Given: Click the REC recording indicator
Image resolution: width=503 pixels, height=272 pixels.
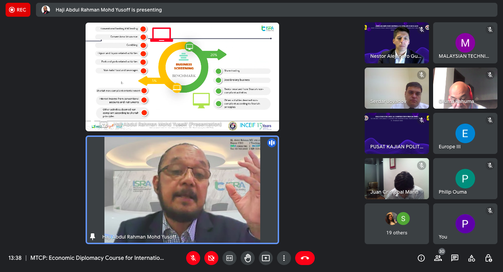Looking at the screenshot, I should (x=18, y=10).
